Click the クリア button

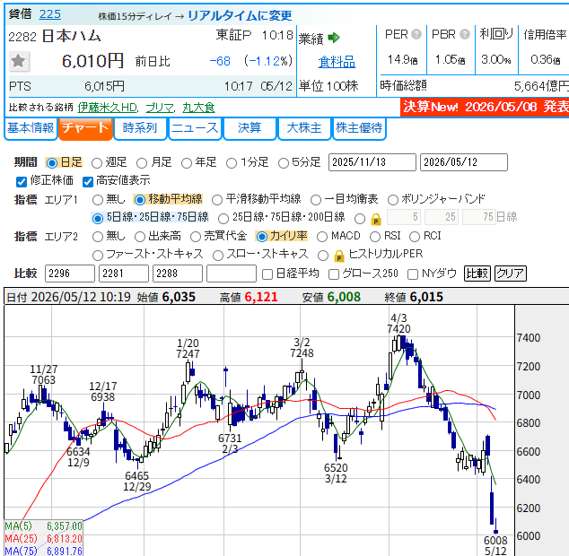pyautogui.click(x=510, y=274)
